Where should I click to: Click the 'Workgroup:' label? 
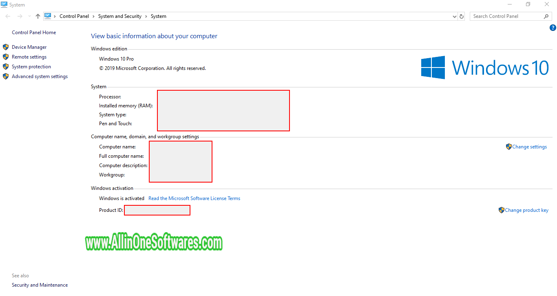pos(112,175)
